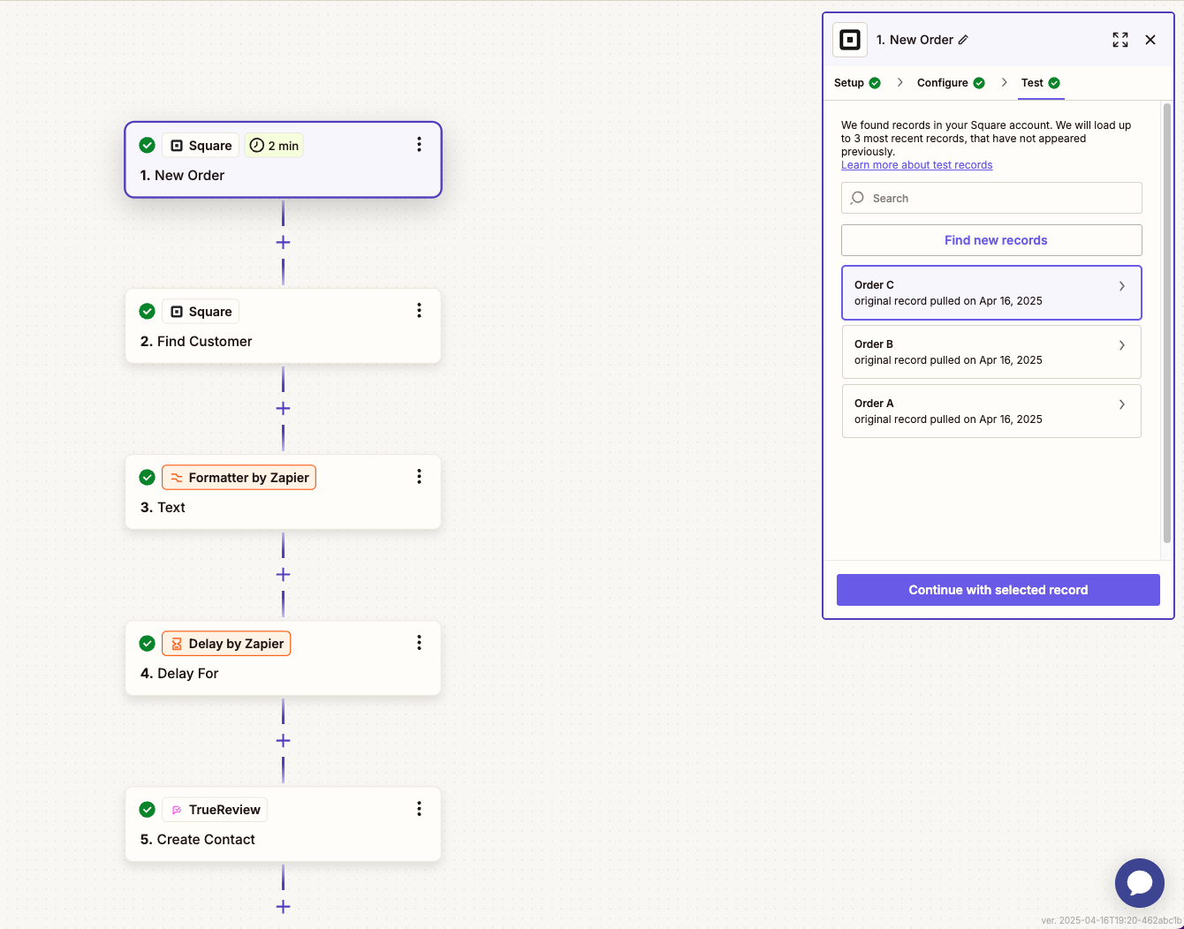The width and height of the screenshot is (1184, 929).
Task: Select the Order A record
Action: click(991, 411)
